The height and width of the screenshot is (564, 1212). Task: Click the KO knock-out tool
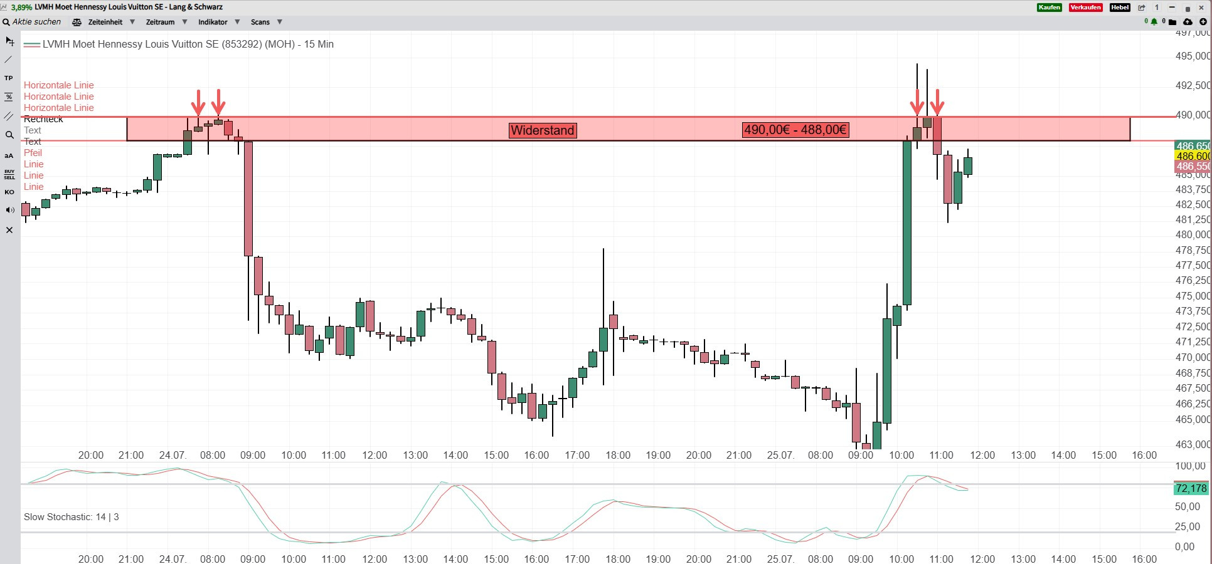(9, 192)
